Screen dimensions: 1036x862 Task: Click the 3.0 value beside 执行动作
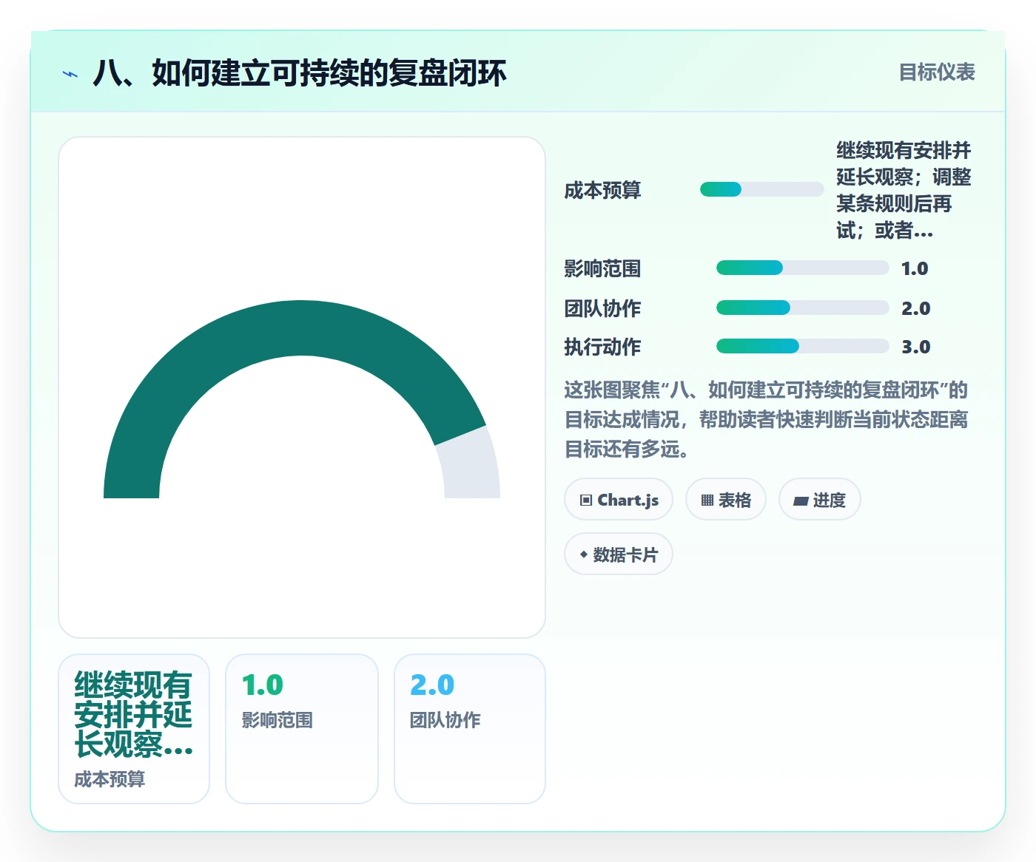tap(915, 347)
